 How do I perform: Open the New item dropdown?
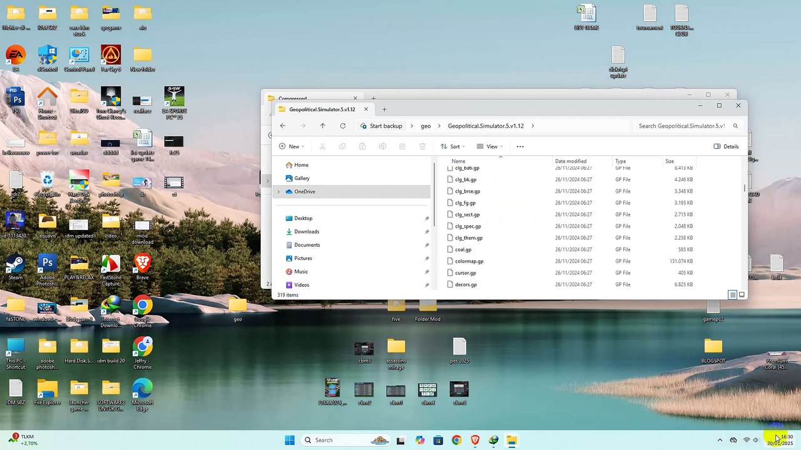tap(292, 146)
